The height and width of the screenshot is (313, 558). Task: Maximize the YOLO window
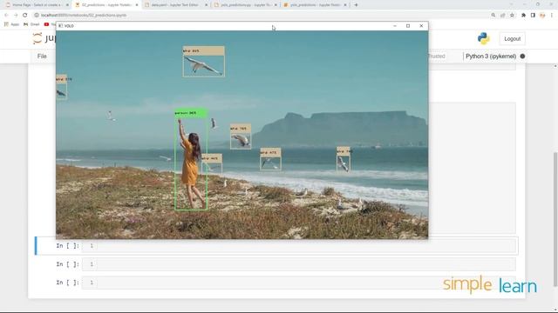(x=408, y=26)
